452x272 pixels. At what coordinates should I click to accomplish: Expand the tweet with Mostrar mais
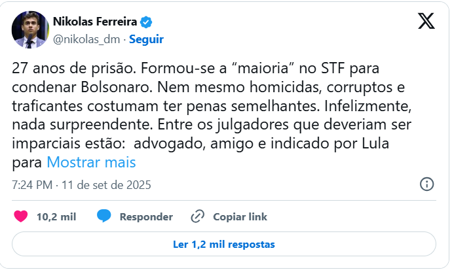point(91,162)
